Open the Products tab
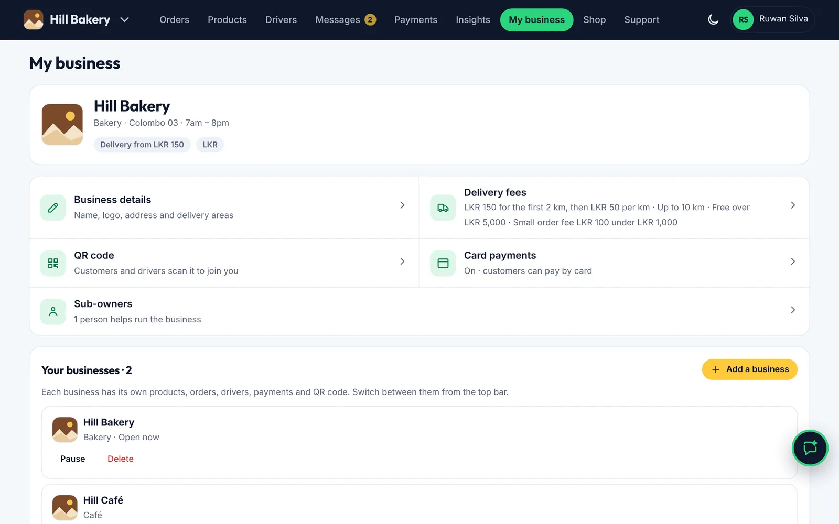 click(x=227, y=20)
